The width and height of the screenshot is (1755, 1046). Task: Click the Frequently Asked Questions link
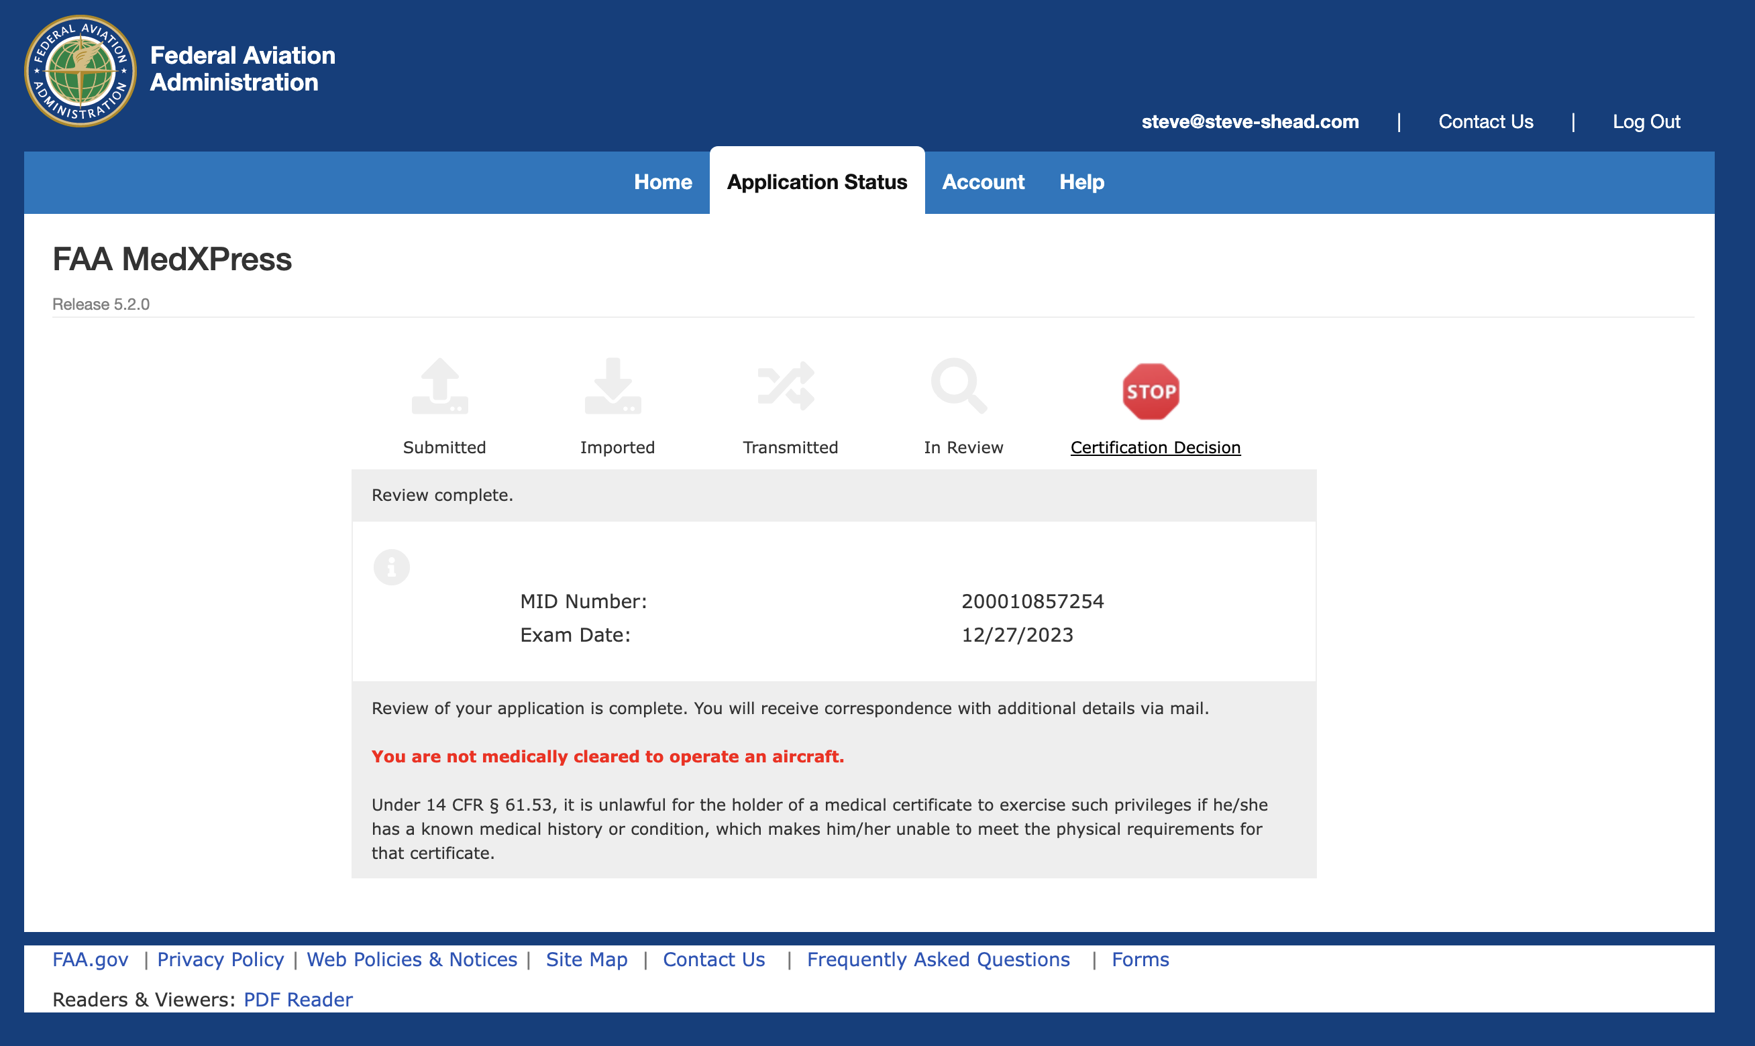click(x=938, y=959)
